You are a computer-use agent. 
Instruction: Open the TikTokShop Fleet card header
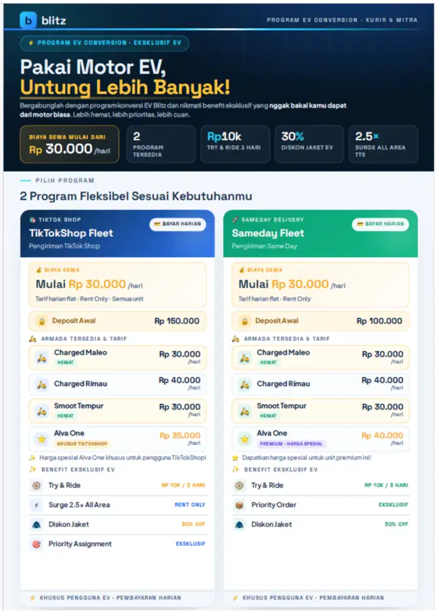click(x=118, y=234)
